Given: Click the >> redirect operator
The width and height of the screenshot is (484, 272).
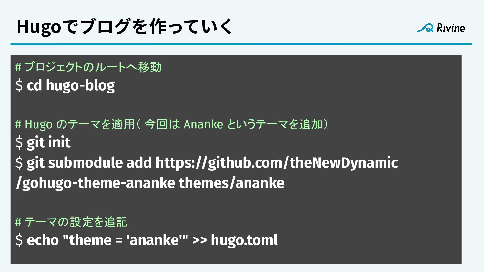Looking at the screenshot, I should [199, 240].
